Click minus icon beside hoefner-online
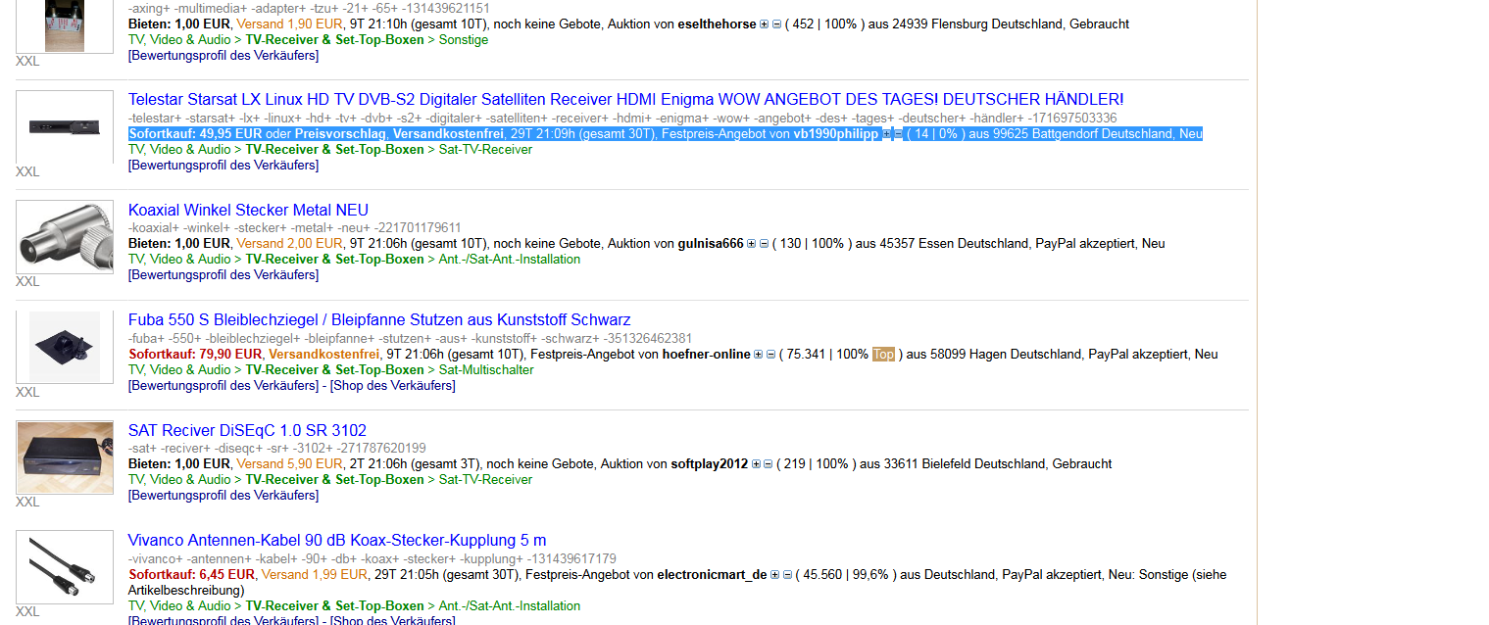The width and height of the screenshot is (1489, 625). pyautogui.click(x=770, y=355)
